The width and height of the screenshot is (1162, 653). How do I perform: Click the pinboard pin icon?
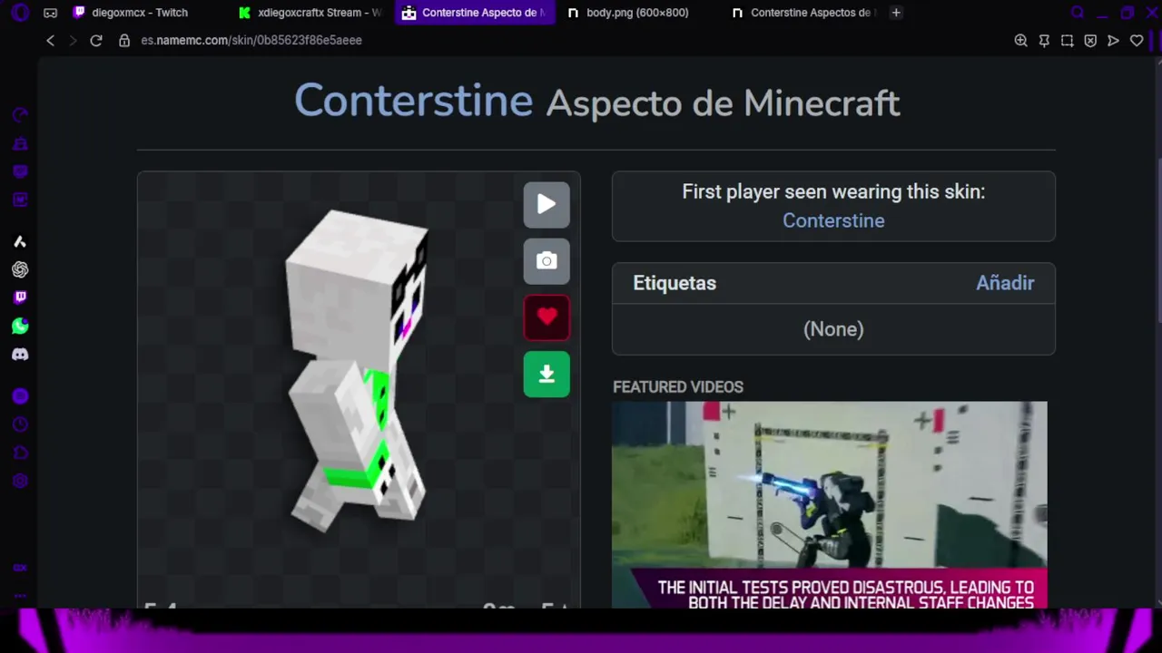click(x=1044, y=40)
